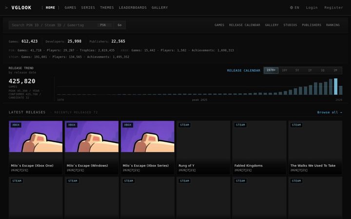Open the SERIES page

pyautogui.click(x=88, y=8)
